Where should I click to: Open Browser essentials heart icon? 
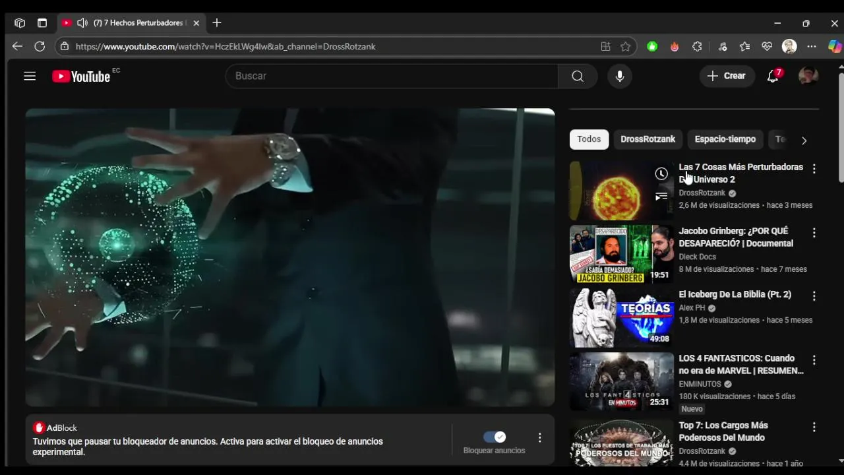click(x=767, y=46)
